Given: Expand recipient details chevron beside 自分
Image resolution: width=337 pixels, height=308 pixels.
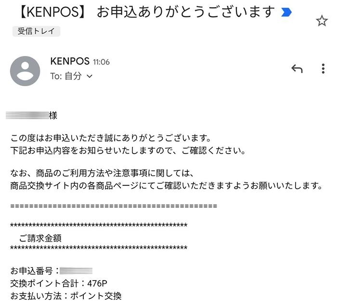Looking at the screenshot, I should tap(89, 76).
